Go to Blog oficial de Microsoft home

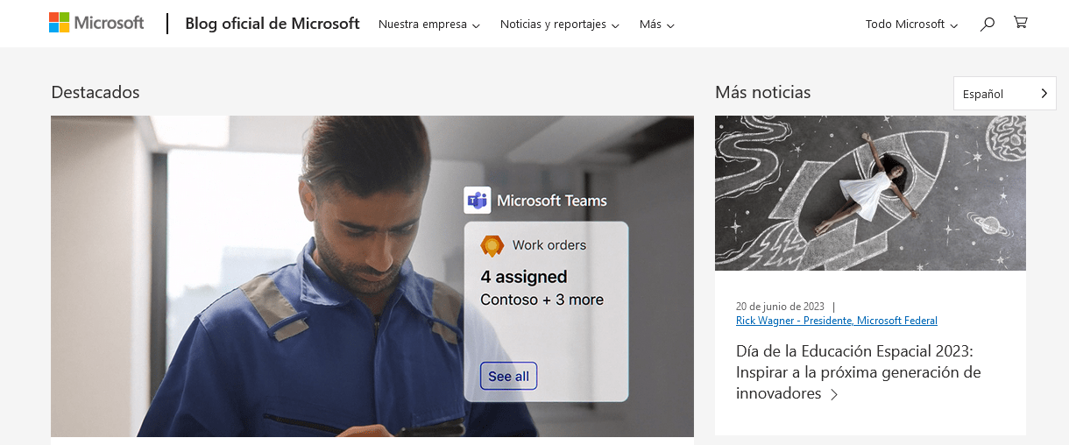(x=272, y=24)
